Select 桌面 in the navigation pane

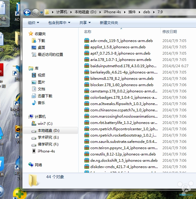click(x=41, y=47)
